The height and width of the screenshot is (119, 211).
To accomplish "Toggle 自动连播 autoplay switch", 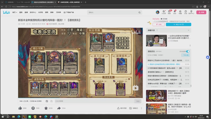I will tap(188, 51).
